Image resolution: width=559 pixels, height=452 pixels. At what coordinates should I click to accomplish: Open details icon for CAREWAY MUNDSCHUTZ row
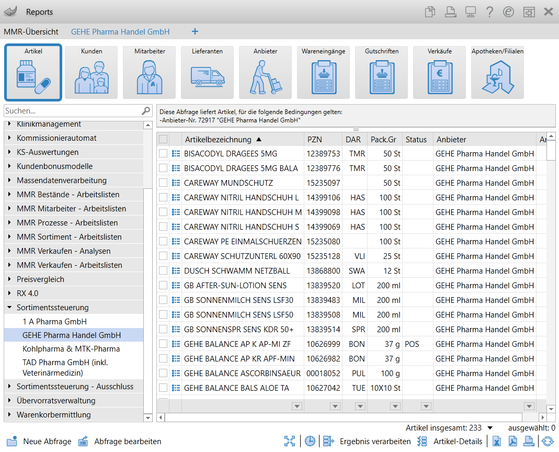coord(176,183)
